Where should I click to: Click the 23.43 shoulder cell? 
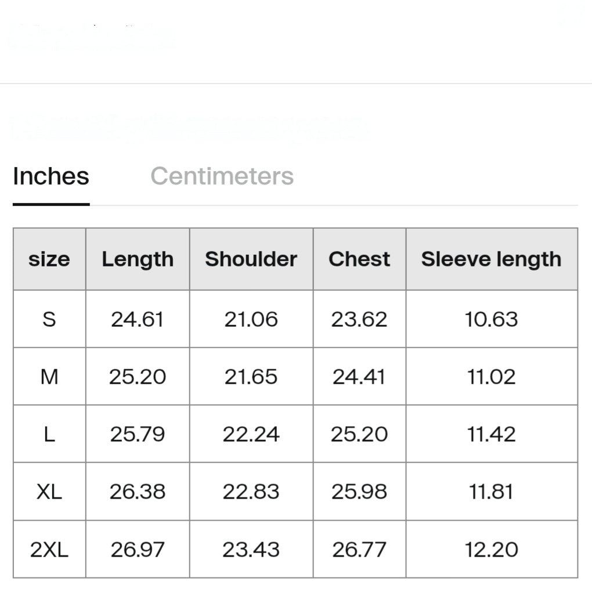(x=251, y=549)
